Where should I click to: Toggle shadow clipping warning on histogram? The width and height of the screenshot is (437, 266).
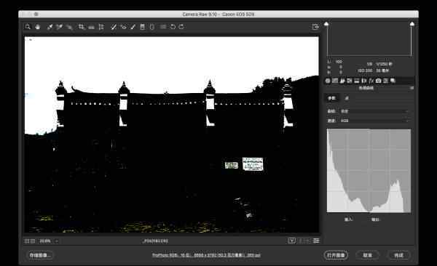[x=326, y=24]
